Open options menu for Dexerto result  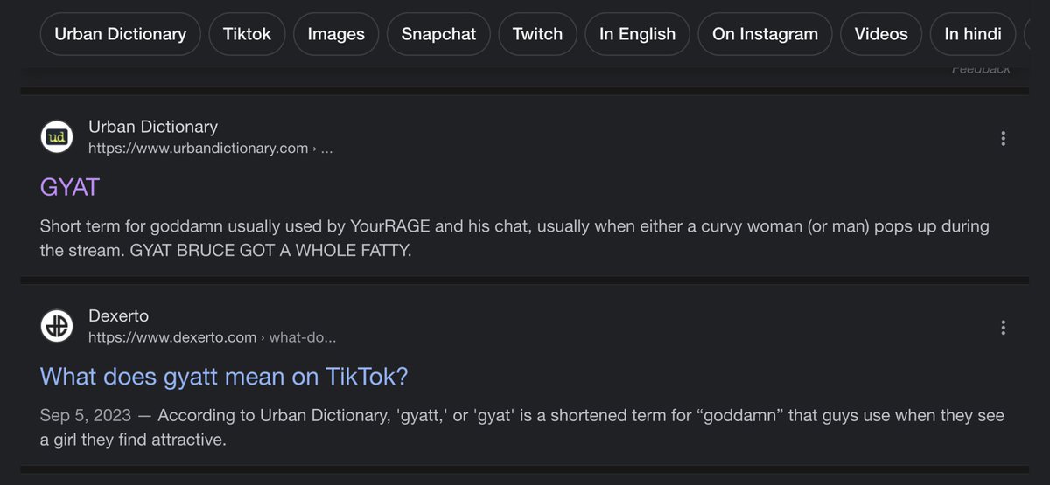(x=1003, y=328)
